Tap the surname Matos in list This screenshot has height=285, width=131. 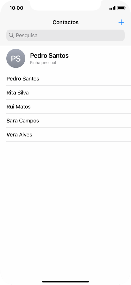23,107
